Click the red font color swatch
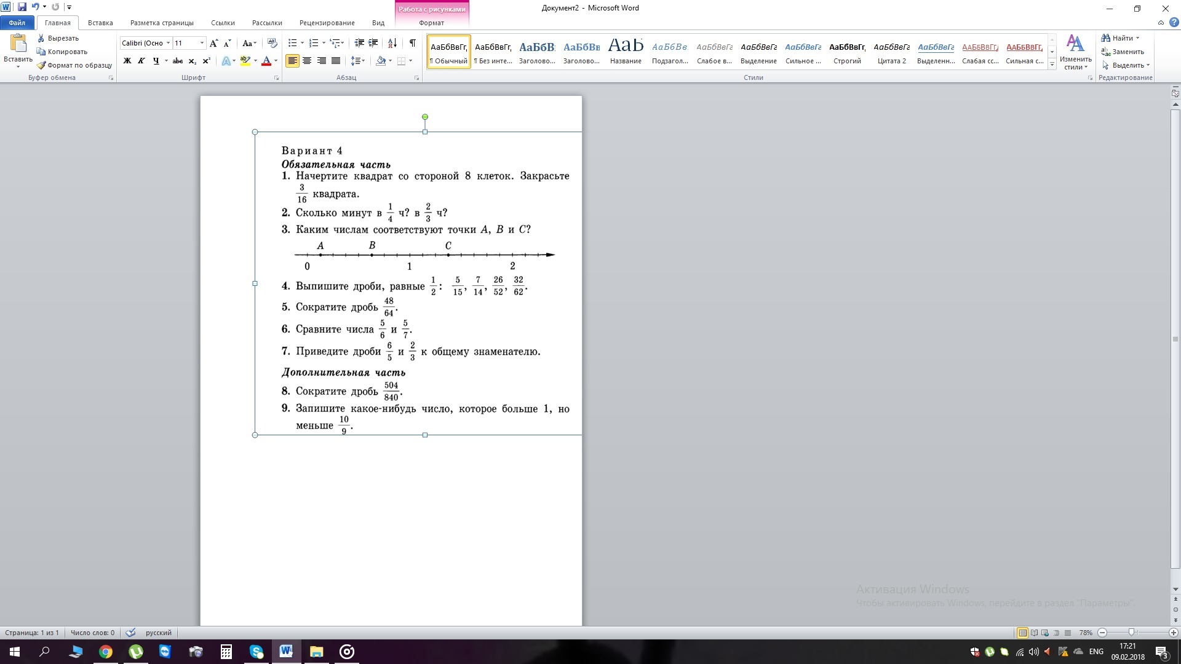The width and height of the screenshot is (1181, 664). 266,61
